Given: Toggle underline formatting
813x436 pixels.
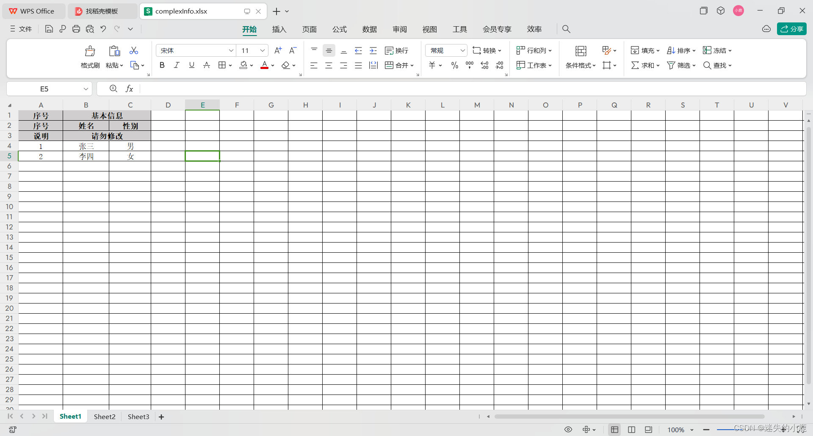Looking at the screenshot, I should tap(192, 65).
